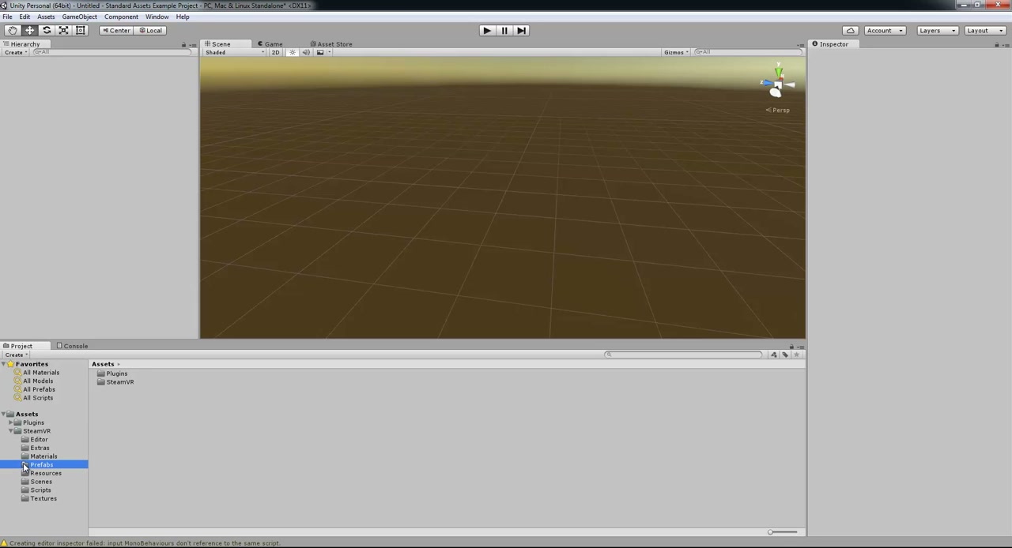Switch to the Game tab
Image resolution: width=1012 pixels, height=548 pixels.
(269, 44)
